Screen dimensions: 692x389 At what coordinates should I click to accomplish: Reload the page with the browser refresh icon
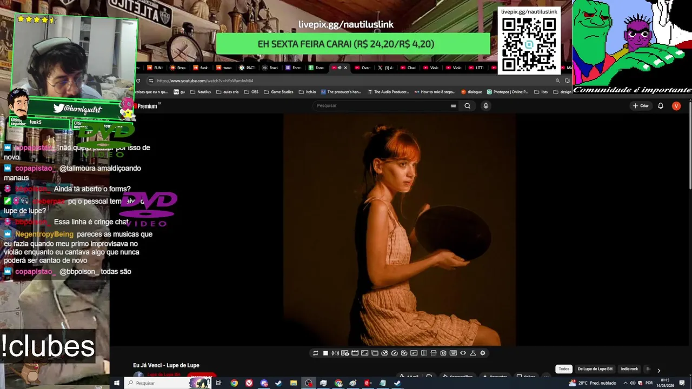click(138, 81)
